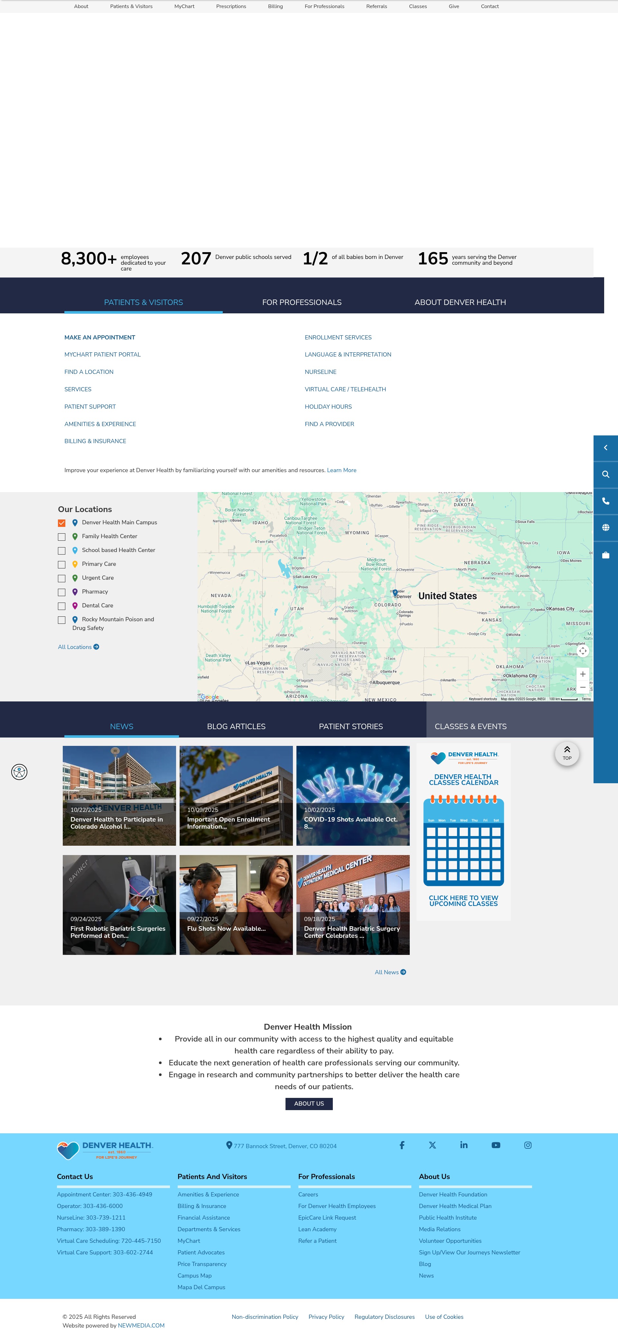The width and height of the screenshot is (618, 1342).
Task: Click the NEWMEDIA.COM footer link
Action: (x=141, y=1325)
